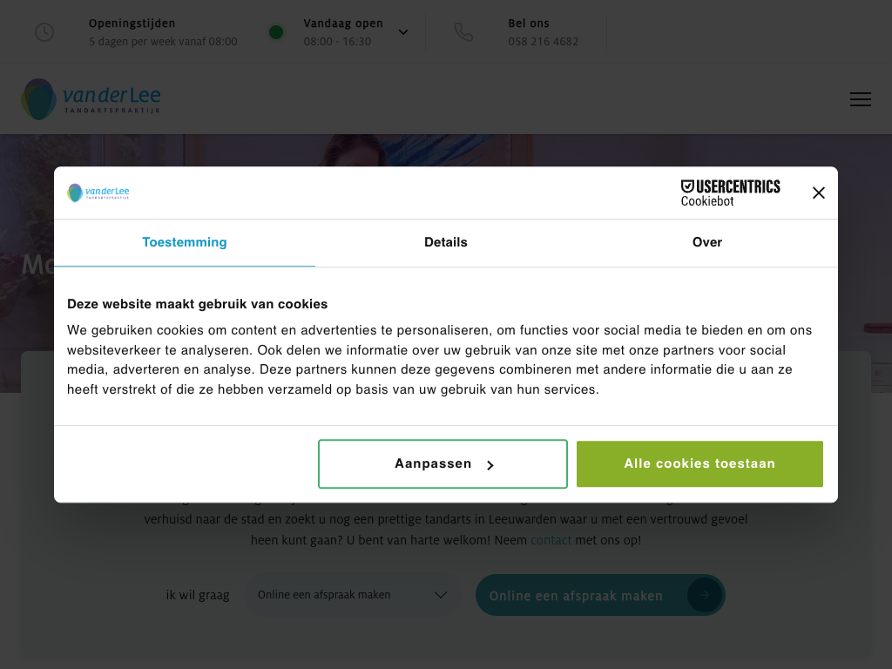This screenshot has height=669, width=892.
Task: Switch to the Toestemming tab
Action: click(x=185, y=242)
